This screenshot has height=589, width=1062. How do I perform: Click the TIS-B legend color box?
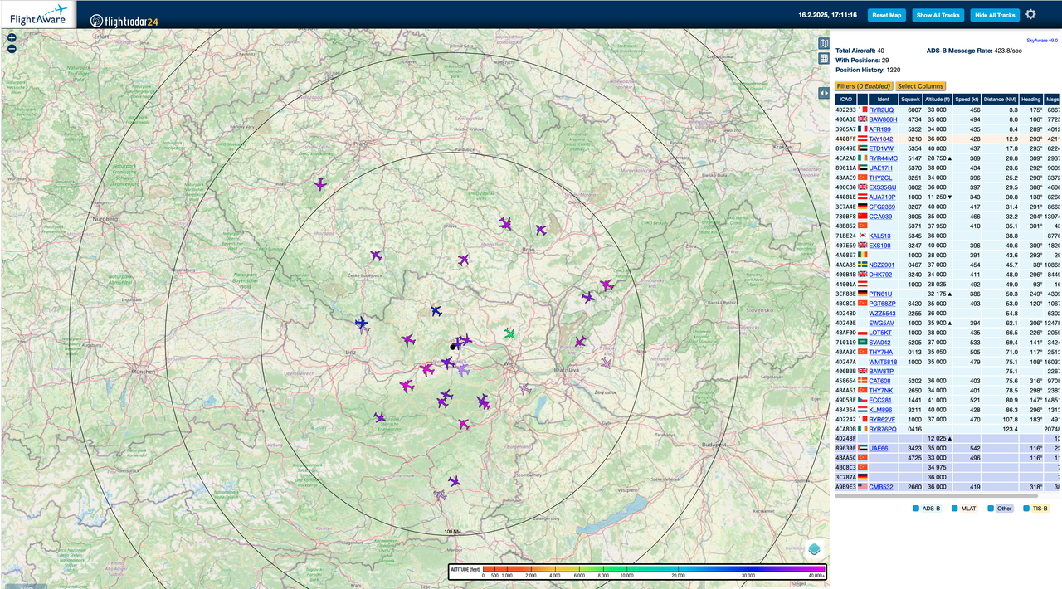pos(1026,508)
